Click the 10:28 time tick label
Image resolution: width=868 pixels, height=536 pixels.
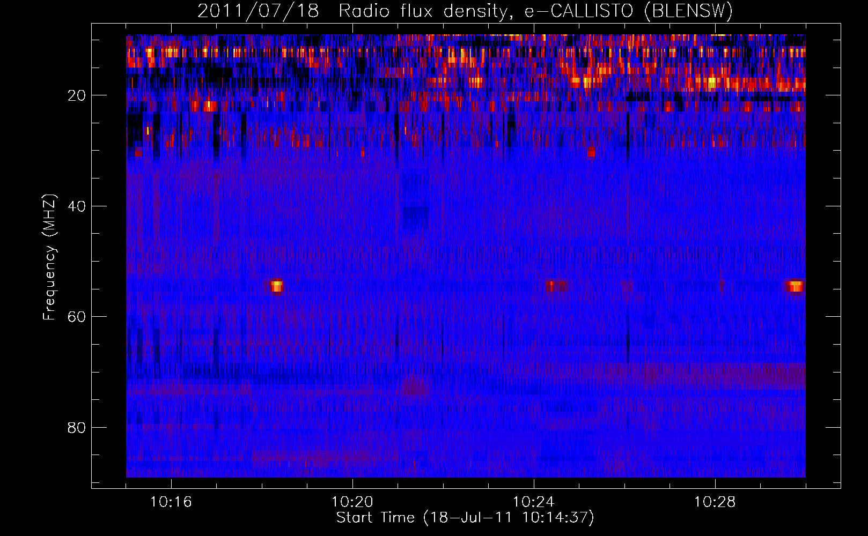point(715,502)
